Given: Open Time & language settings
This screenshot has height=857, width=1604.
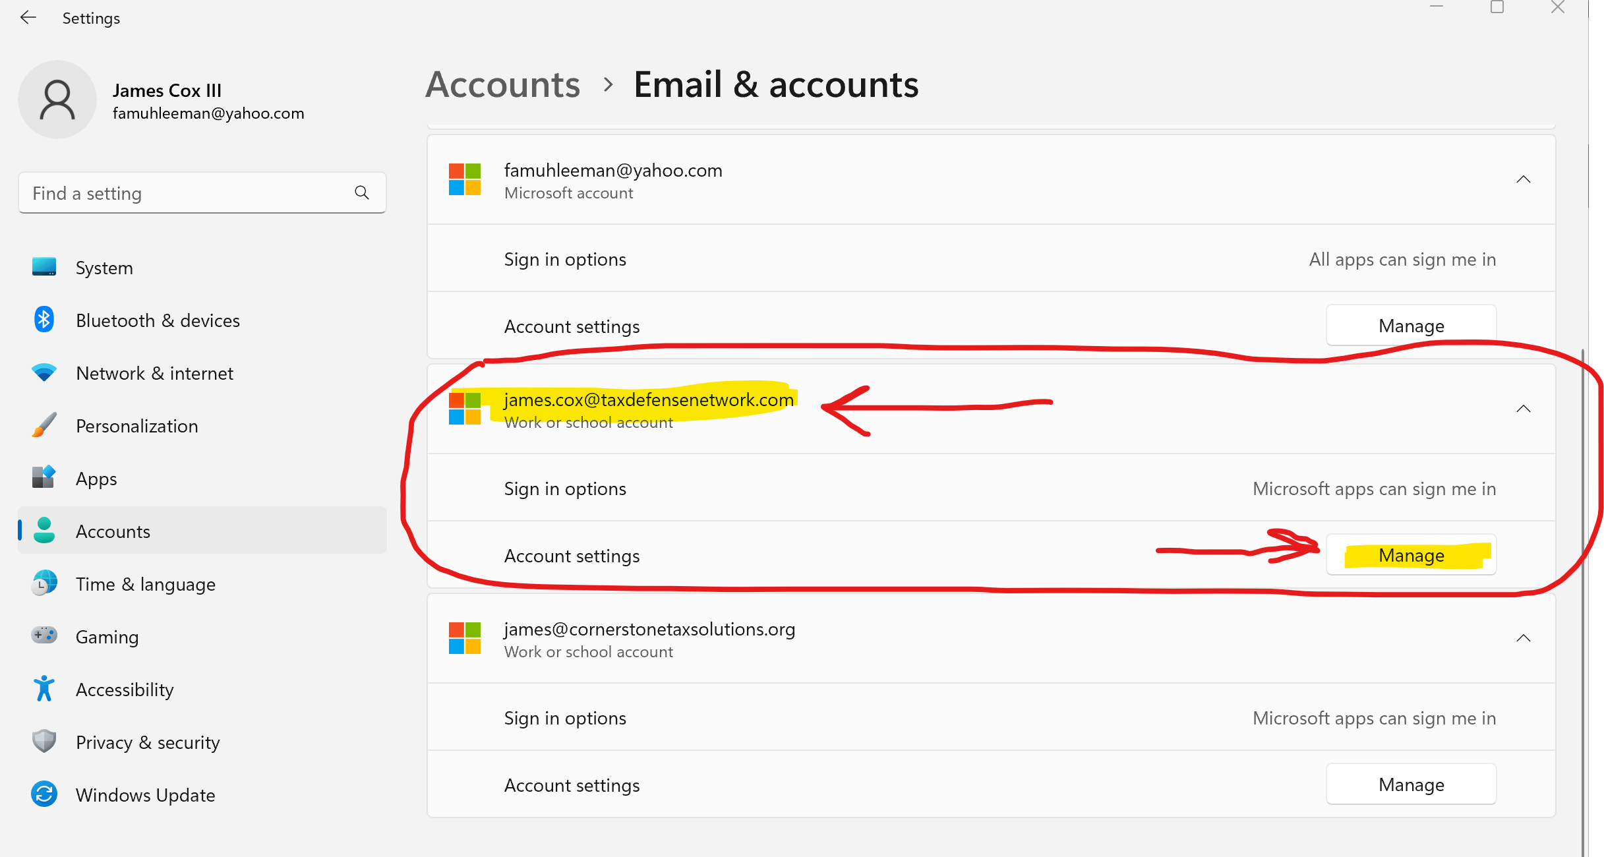Looking at the screenshot, I should pos(202,583).
